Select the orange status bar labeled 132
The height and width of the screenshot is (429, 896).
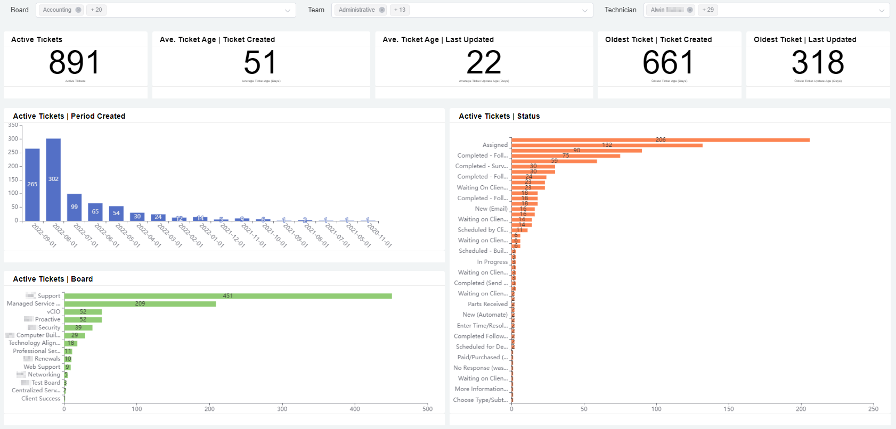click(607, 145)
